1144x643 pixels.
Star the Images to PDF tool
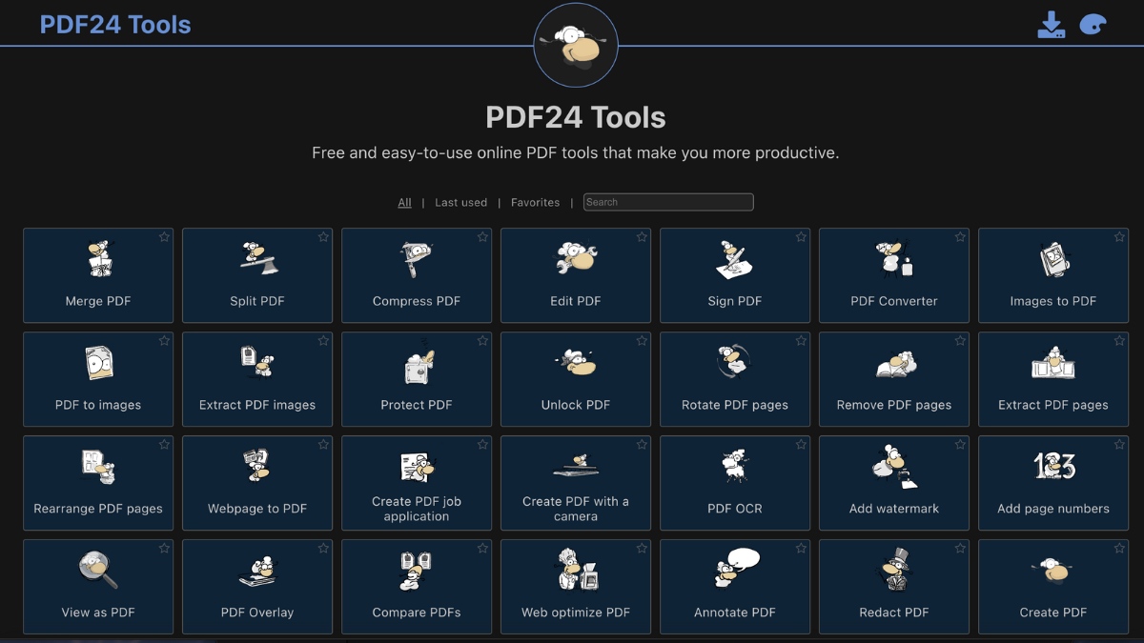point(1119,237)
